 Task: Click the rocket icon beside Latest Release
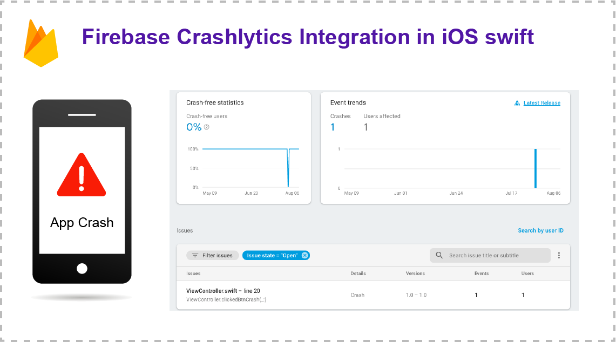coord(516,102)
